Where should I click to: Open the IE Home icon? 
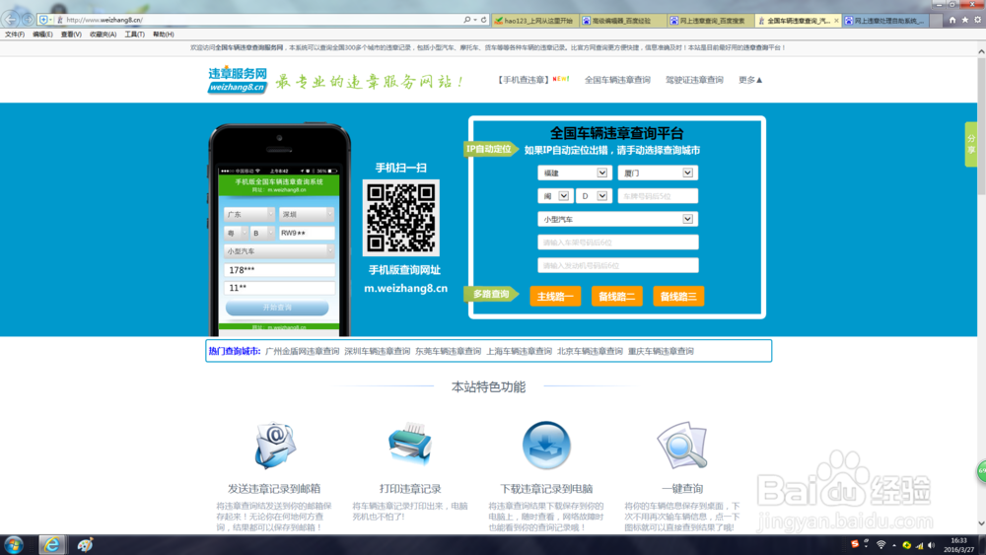(952, 20)
